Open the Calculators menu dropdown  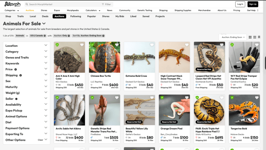(x=92, y=10)
